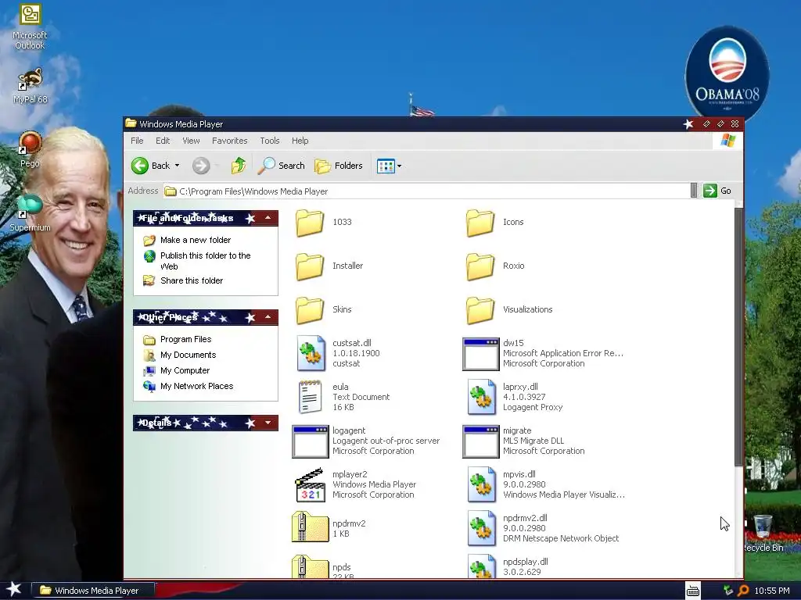This screenshot has height=600, width=801.
Task: Select the logagent application icon
Action: pyautogui.click(x=310, y=441)
